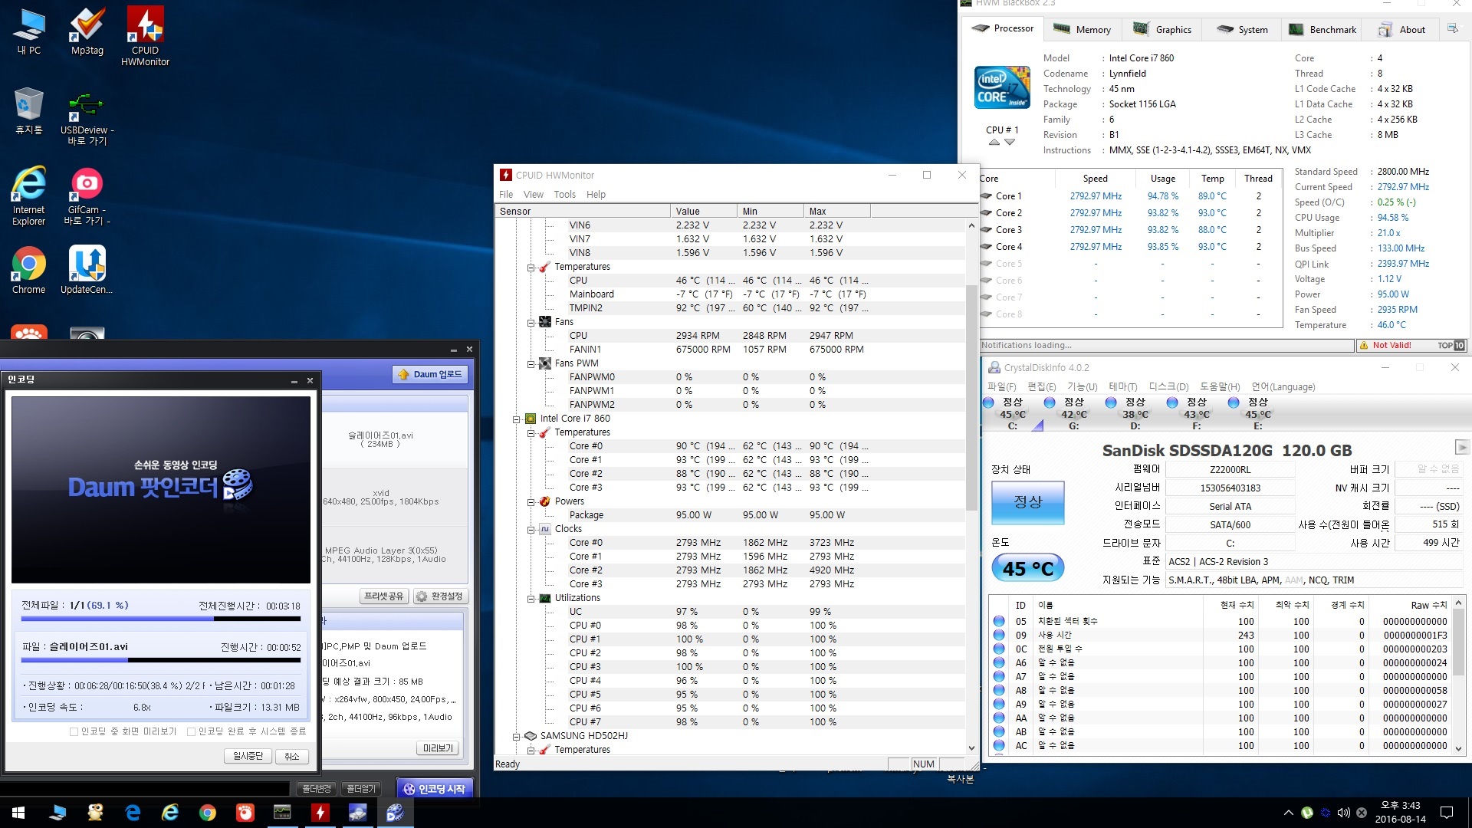Collapse the Utilizations tree node
Viewport: 1472px width, 828px height.
pyautogui.click(x=531, y=599)
